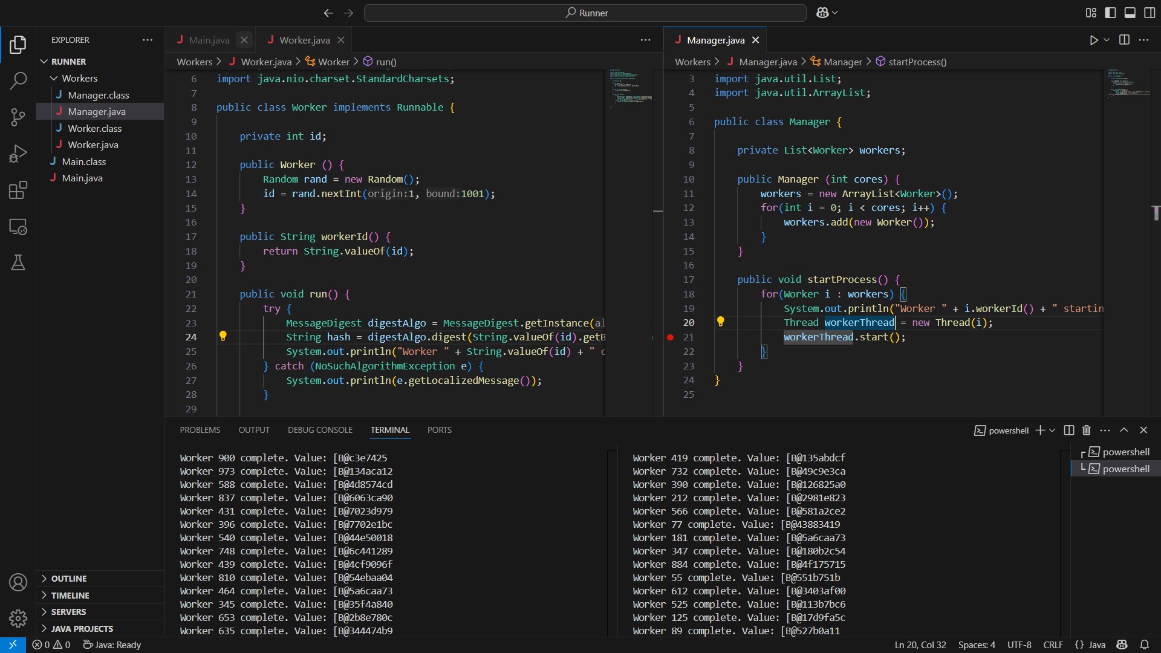Open the Manage settings gear
The image size is (1161, 653).
point(18,619)
